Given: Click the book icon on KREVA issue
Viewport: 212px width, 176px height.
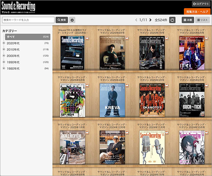Looking at the screenshot, I should pyautogui.click(x=127, y=85).
